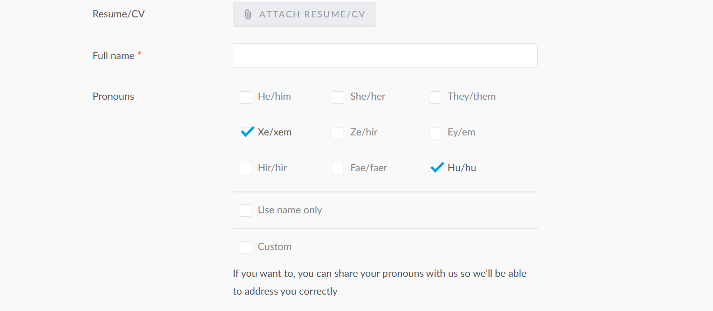Click the Pronouns section label
The width and height of the screenshot is (713, 311).
pos(113,96)
